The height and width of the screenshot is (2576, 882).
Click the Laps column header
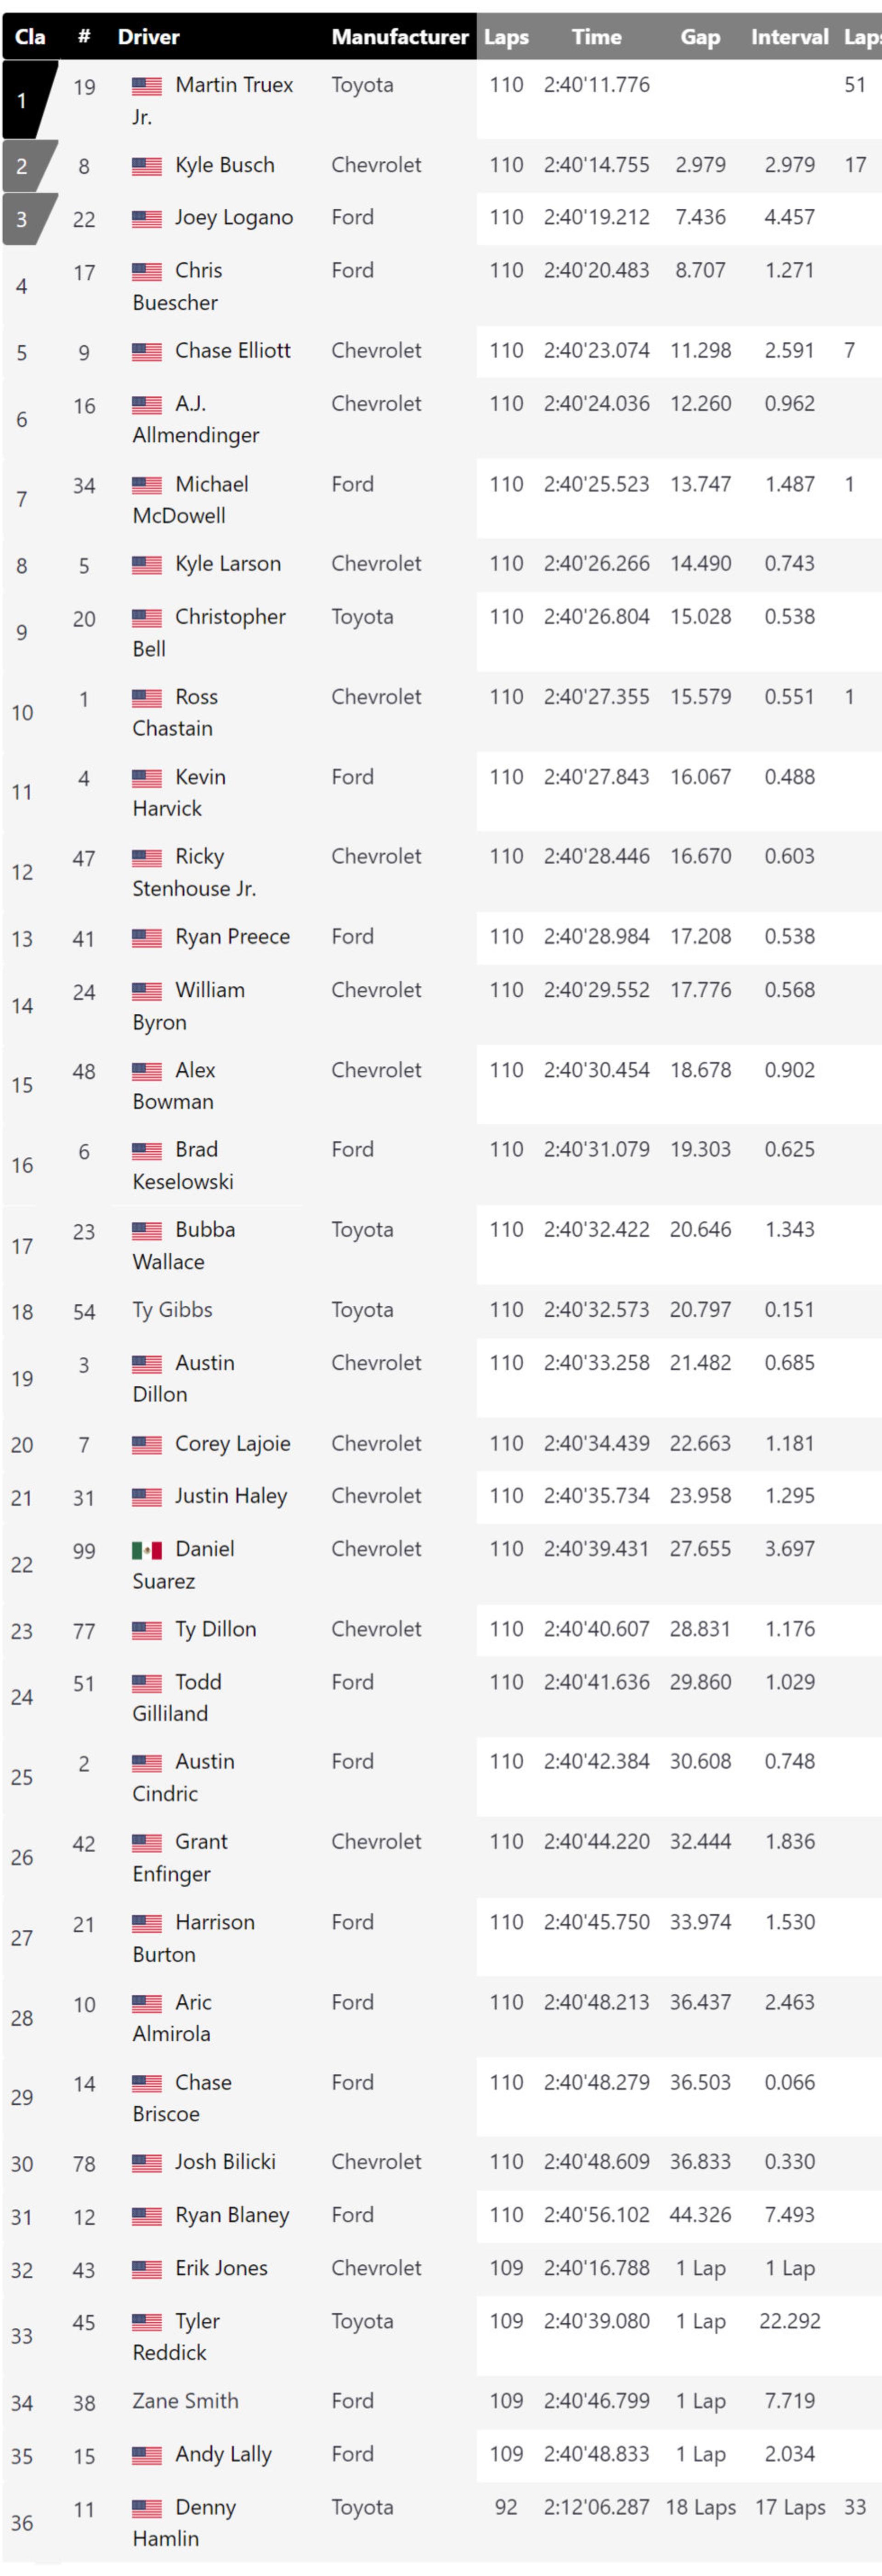point(506,37)
